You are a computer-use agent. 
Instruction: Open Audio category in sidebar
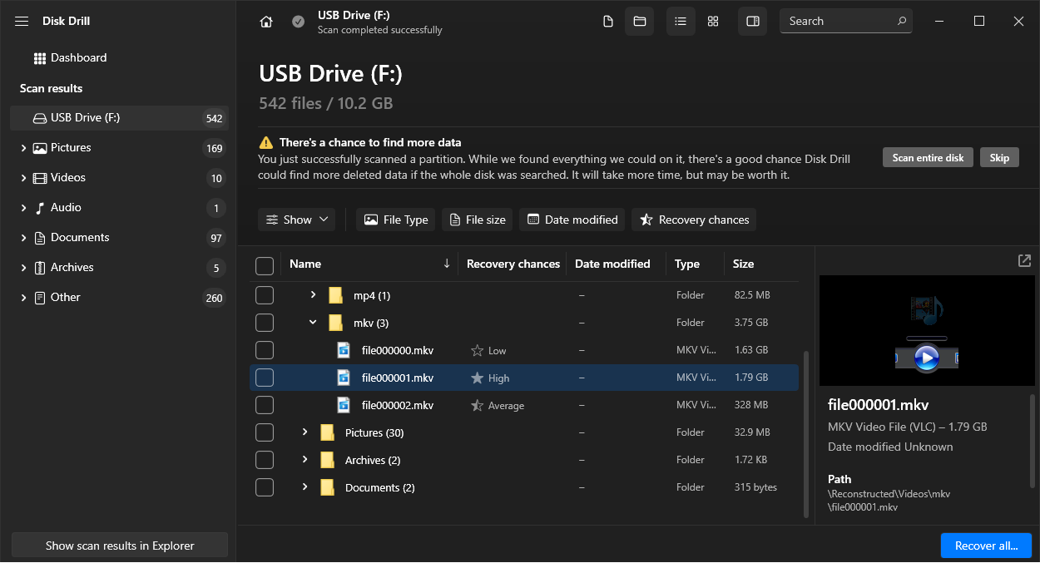(x=66, y=208)
